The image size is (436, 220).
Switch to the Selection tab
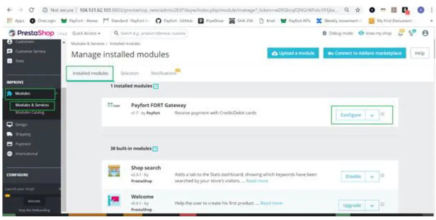(x=129, y=73)
